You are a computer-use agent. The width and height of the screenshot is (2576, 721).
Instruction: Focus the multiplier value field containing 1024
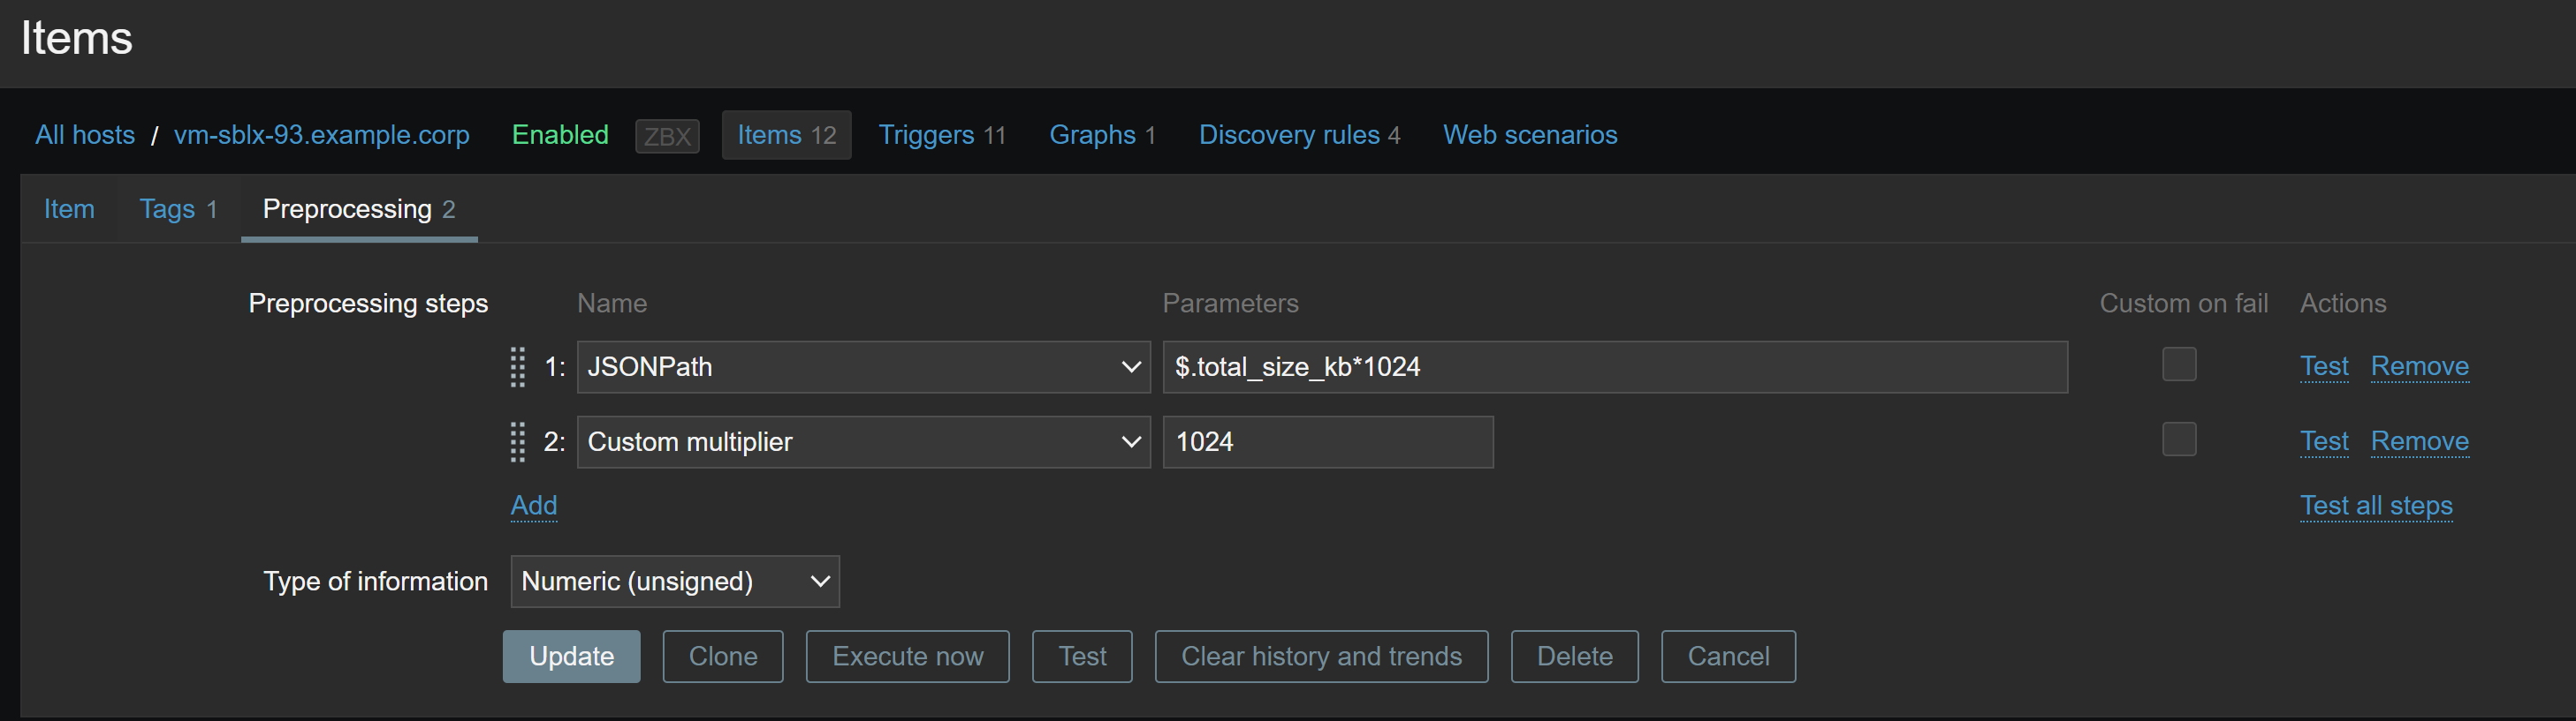coord(1327,441)
